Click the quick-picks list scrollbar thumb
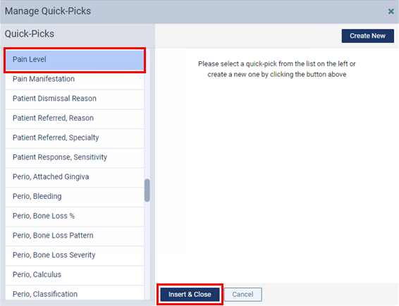 point(147,190)
